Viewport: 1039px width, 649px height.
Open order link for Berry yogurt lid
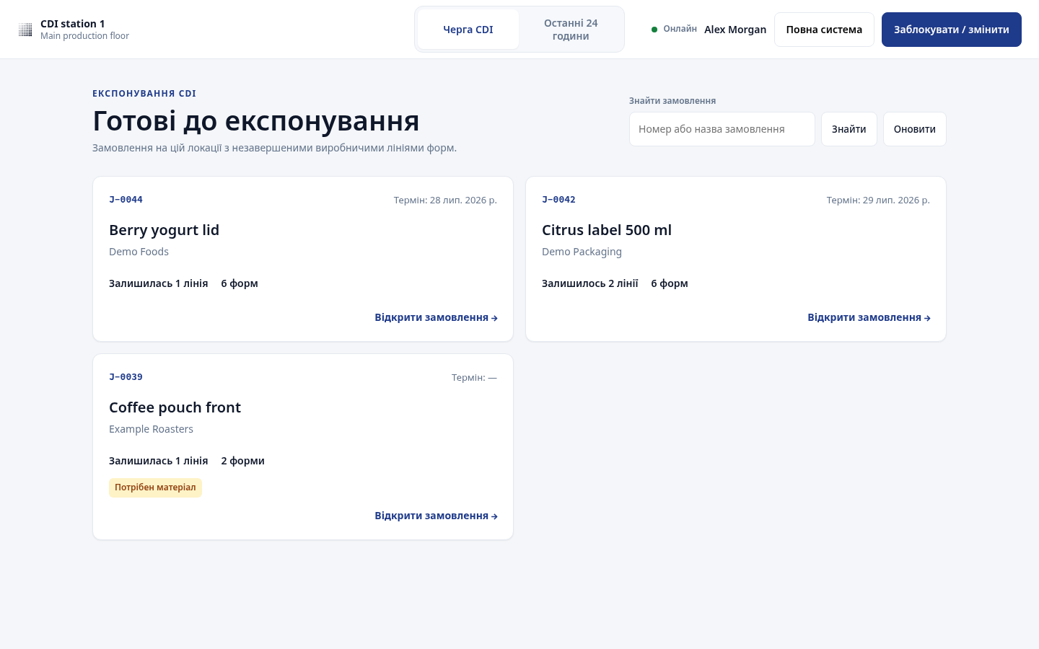pyautogui.click(x=436, y=317)
